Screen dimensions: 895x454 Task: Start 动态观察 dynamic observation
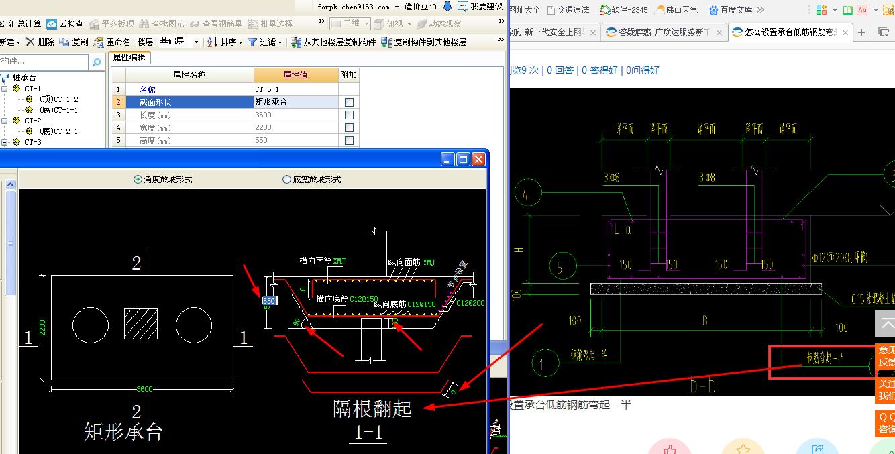(439, 24)
